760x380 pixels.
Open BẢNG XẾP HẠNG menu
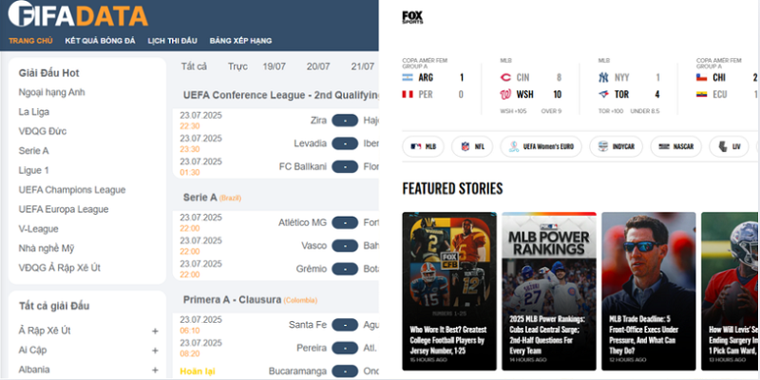[x=240, y=41]
